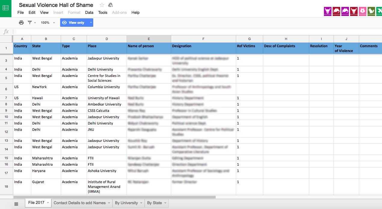Click the print icon in toolbar

coord(21,23)
